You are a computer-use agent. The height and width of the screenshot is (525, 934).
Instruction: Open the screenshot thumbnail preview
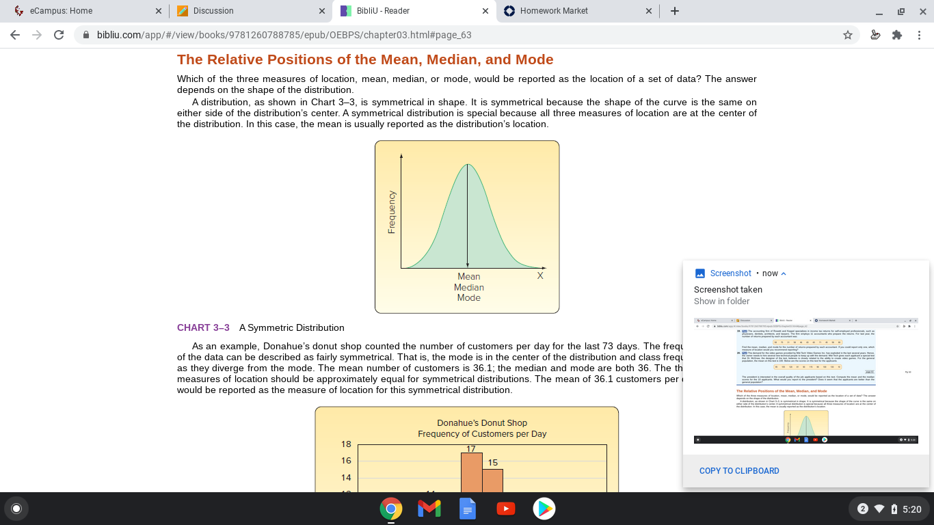(x=806, y=381)
